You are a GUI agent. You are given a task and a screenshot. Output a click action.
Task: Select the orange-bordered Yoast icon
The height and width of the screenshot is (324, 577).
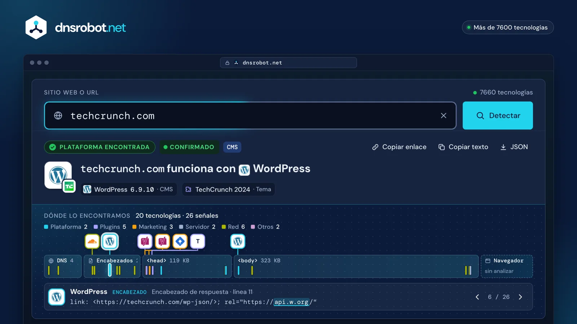pos(162,241)
